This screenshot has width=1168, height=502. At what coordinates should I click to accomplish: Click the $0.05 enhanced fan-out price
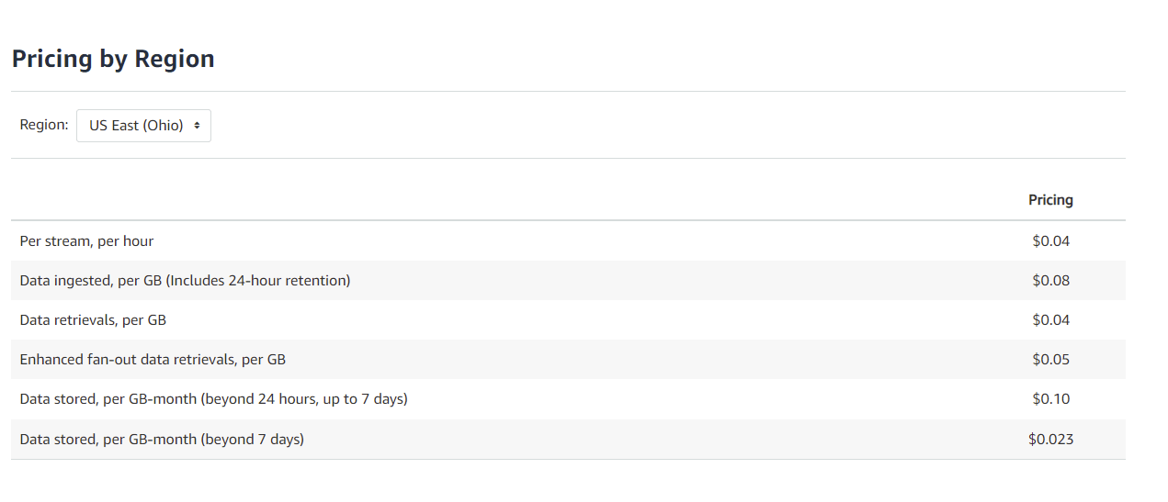pyautogui.click(x=1050, y=360)
